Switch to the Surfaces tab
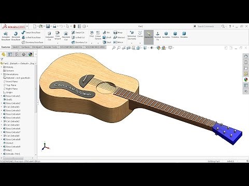Screen dimensions: 249x186 click(x=25, y=47)
